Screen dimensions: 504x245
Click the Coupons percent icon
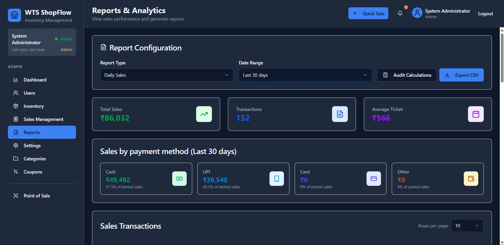point(16,172)
